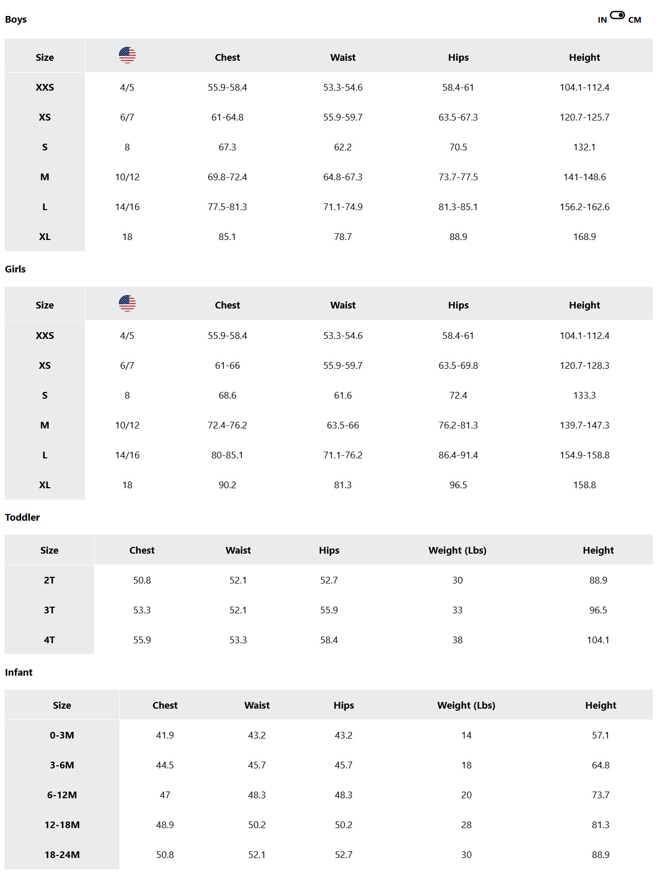The height and width of the screenshot is (875, 658).
Task: Select the Girls M size row label
Action: [x=45, y=425]
